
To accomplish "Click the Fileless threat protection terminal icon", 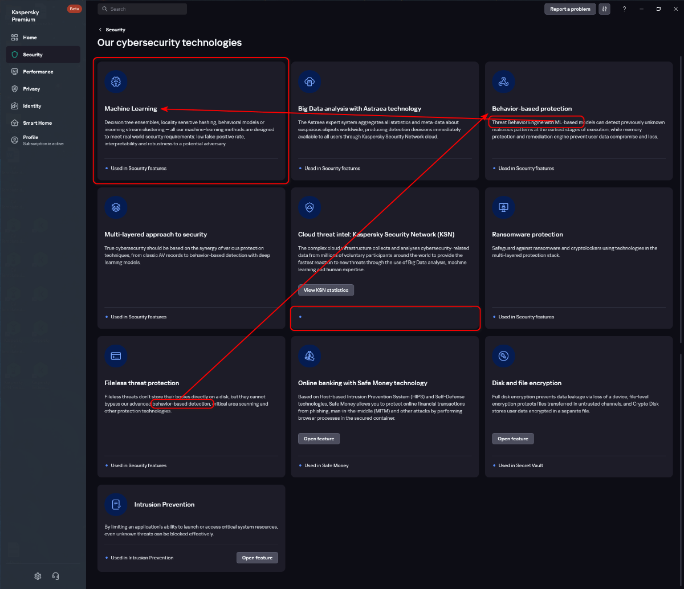I will tap(116, 356).
